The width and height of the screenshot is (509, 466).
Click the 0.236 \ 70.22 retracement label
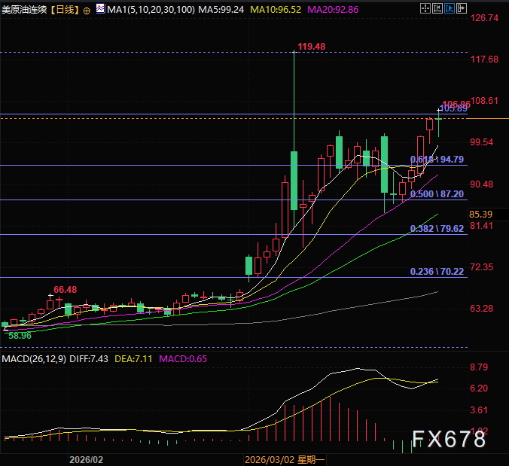tap(436, 272)
